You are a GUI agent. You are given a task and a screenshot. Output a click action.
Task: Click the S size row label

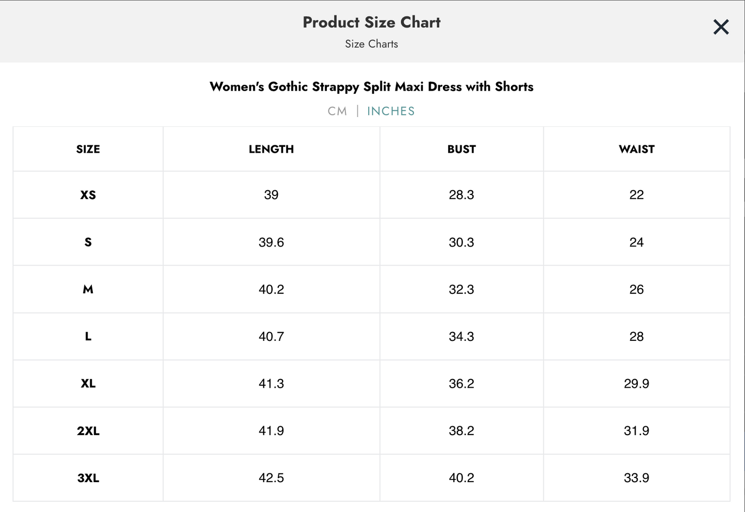(x=88, y=242)
